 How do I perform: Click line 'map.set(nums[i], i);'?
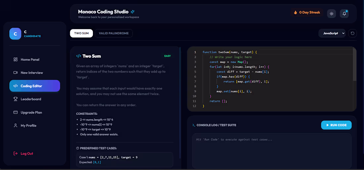point(234,91)
